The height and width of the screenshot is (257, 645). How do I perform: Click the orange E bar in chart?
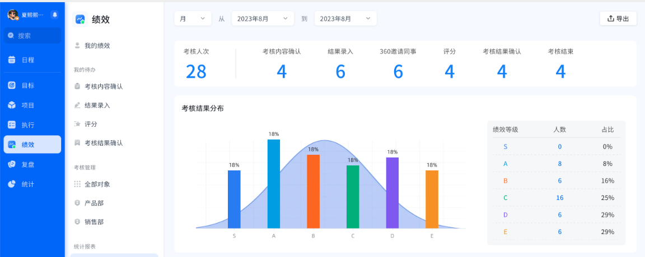click(432, 199)
